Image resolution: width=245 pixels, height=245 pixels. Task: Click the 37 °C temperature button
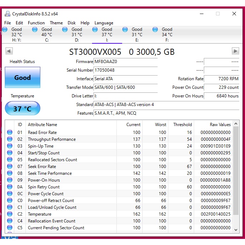23,108
